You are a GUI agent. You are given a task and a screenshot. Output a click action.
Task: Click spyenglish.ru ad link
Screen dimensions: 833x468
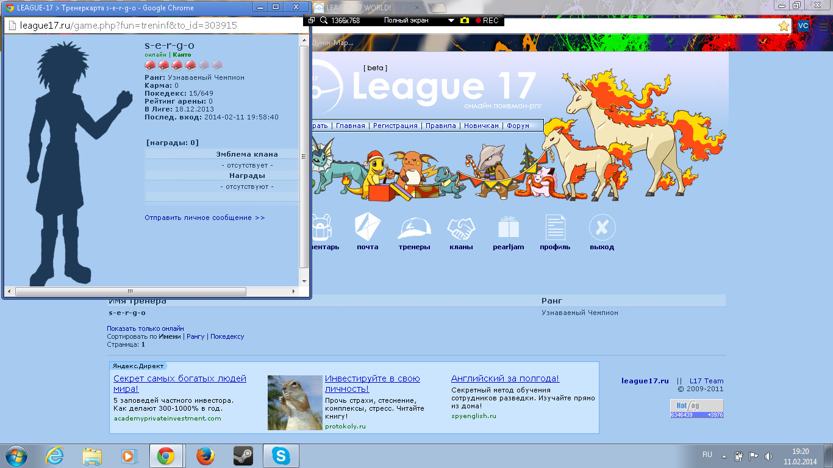click(474, 416)
